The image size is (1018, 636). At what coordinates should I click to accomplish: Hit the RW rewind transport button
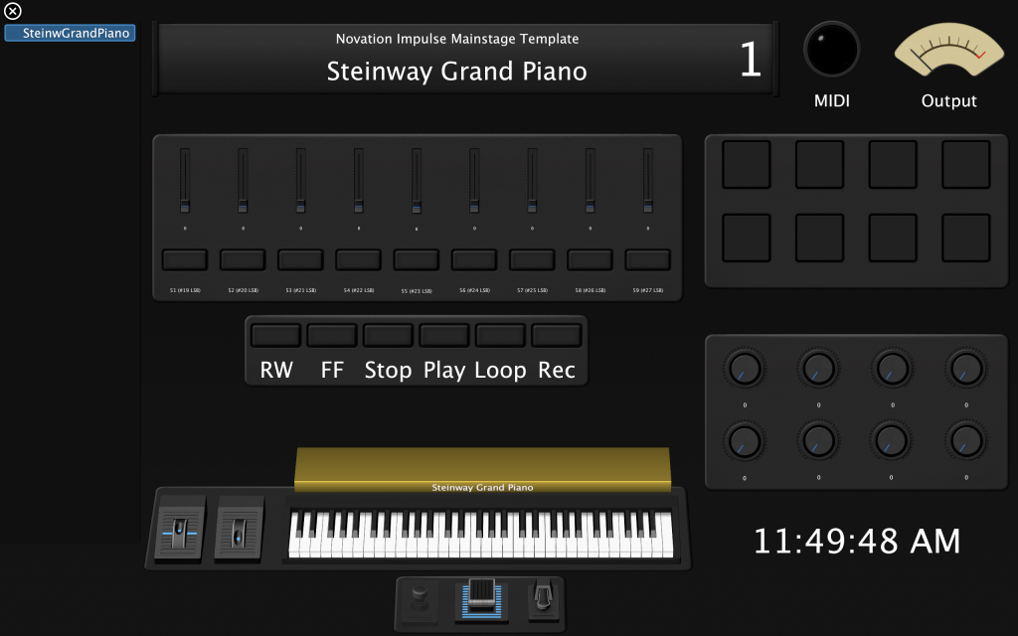[x=276, y=336]
